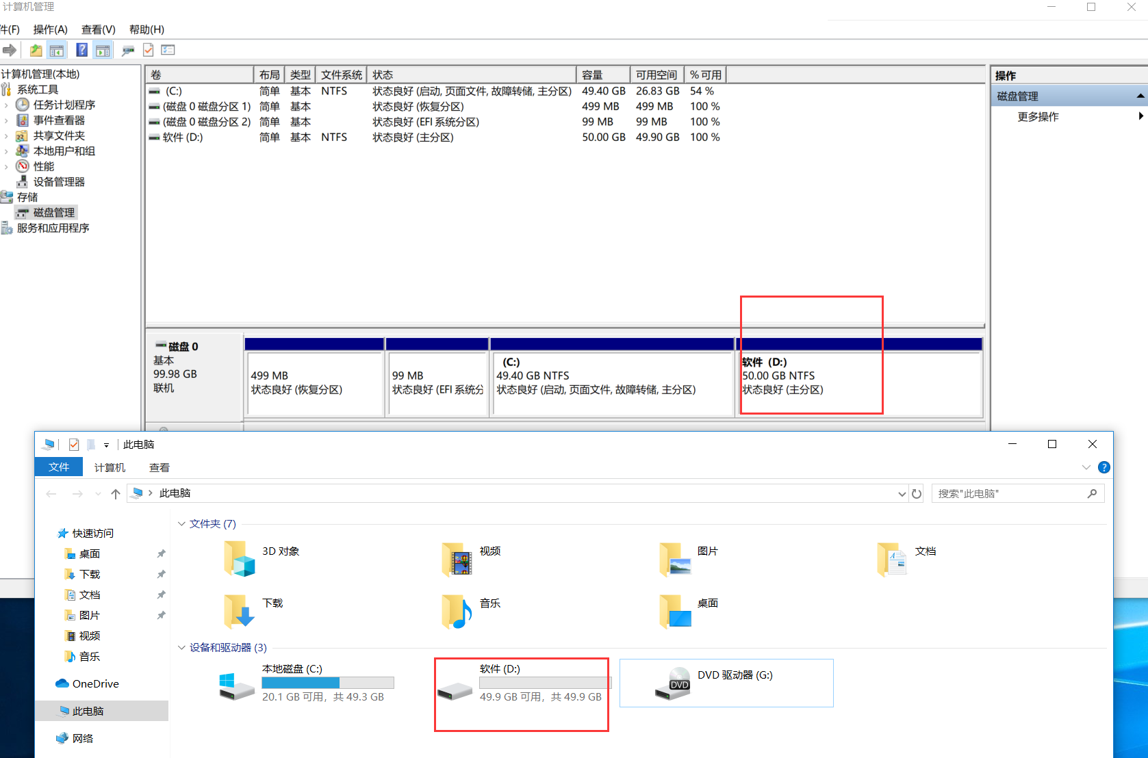The image size is (1148, 758).
Task: Open the 3D 对象 folder
Action: tap(262, 558)
